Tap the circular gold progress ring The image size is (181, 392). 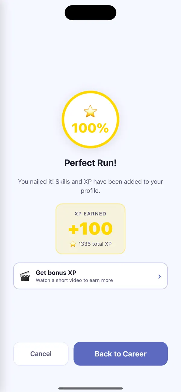coord(91,120)
